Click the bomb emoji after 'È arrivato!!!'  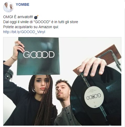(36, 17)
